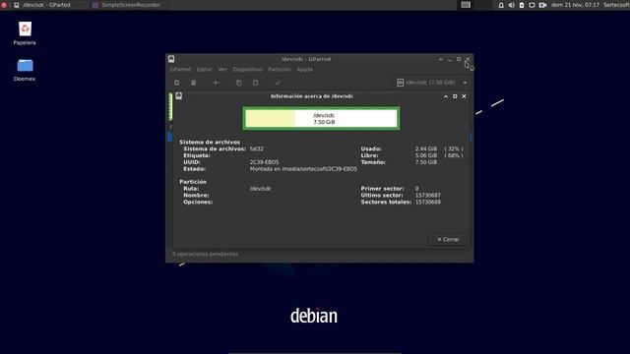Viewport: 630px width, 354px height.
Task: Click the info dialog title bar window icon
Action: point(179,96)
